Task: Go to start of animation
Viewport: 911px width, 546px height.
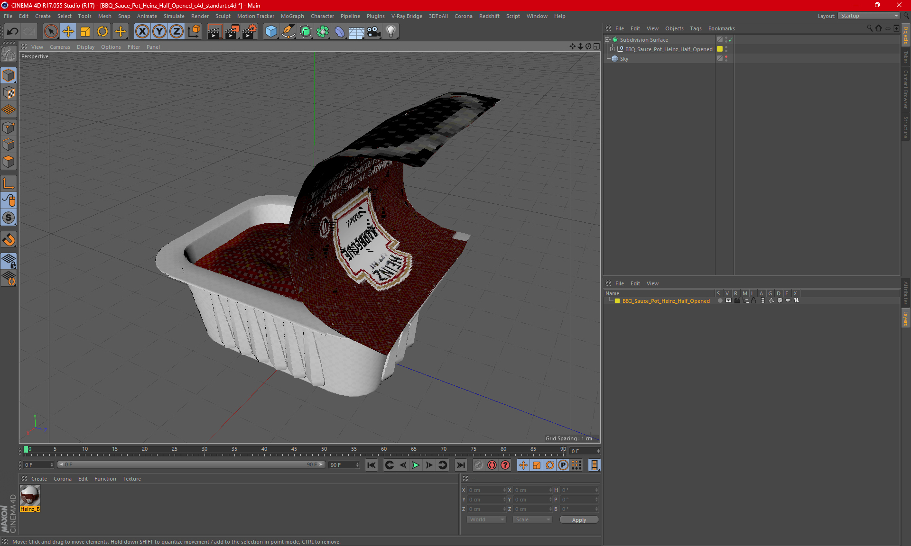Action: 372,465
